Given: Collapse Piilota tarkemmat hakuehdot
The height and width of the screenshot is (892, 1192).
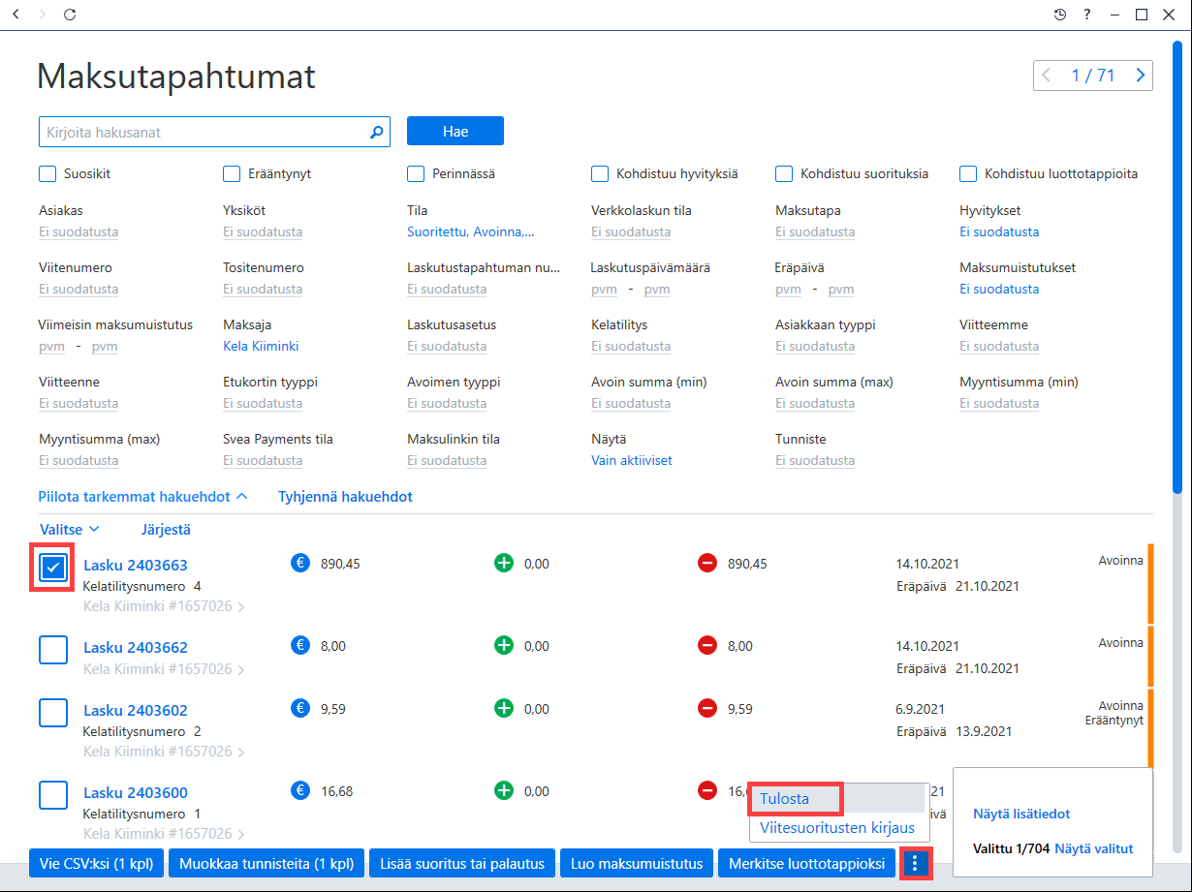Looking at the screenshot, I should (x=143, y=496).
